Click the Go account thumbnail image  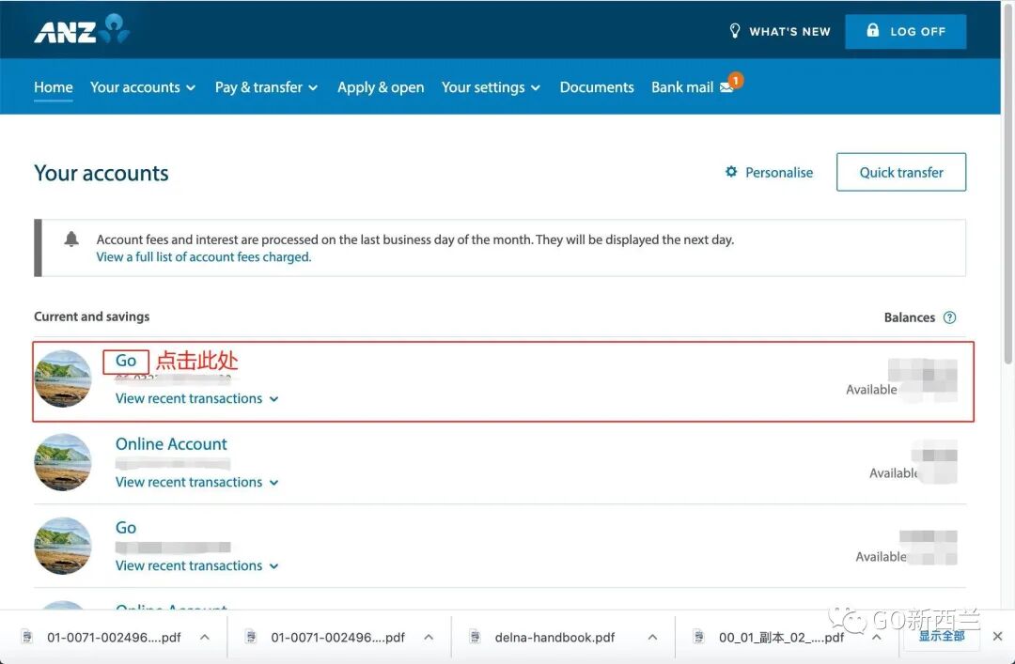click(x=62, y=378)
